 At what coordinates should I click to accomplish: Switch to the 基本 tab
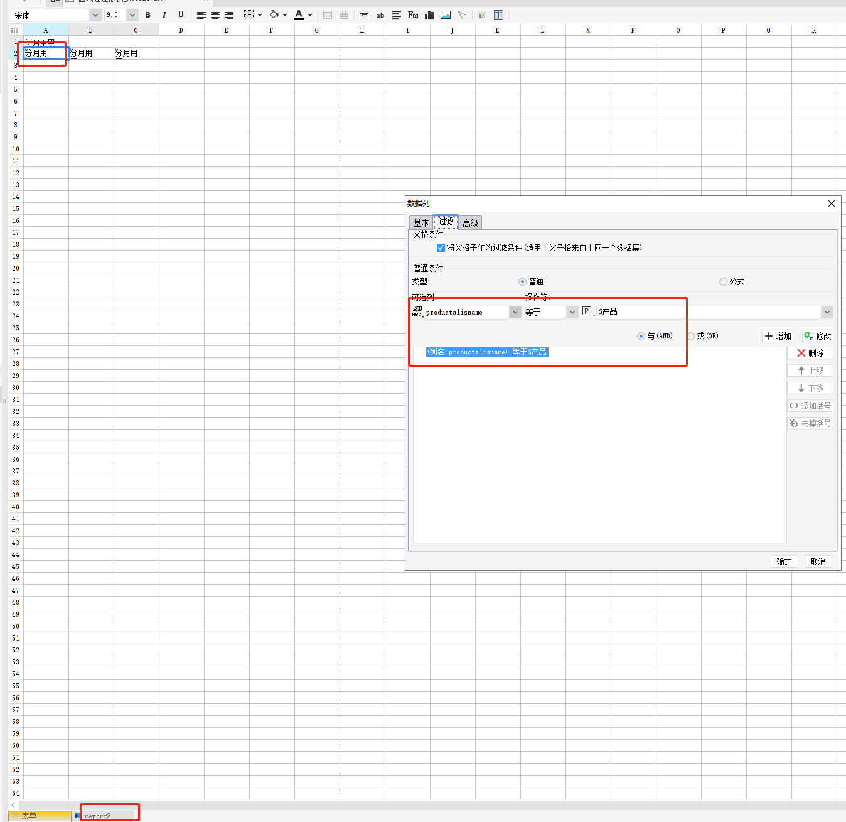point(421,223)
